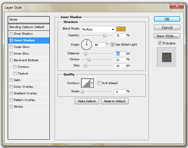Select Blending Options: Default entry

tap(27, 27)
